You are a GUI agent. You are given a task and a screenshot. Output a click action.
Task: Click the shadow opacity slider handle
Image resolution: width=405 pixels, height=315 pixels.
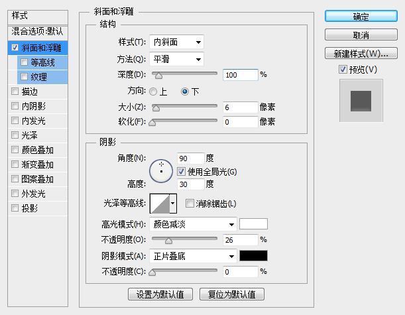(152, 273)
